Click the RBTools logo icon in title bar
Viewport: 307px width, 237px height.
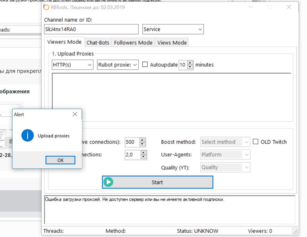[46, 7]
